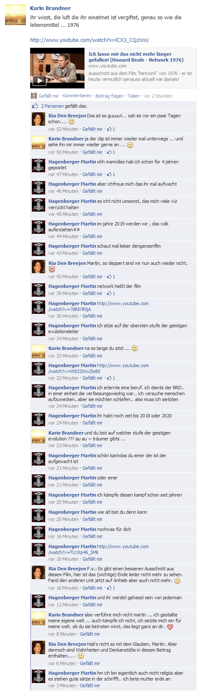Click like-count thumb on the 39-minute comment
This screenshot has height=691, width=205.
pos(109,293)
